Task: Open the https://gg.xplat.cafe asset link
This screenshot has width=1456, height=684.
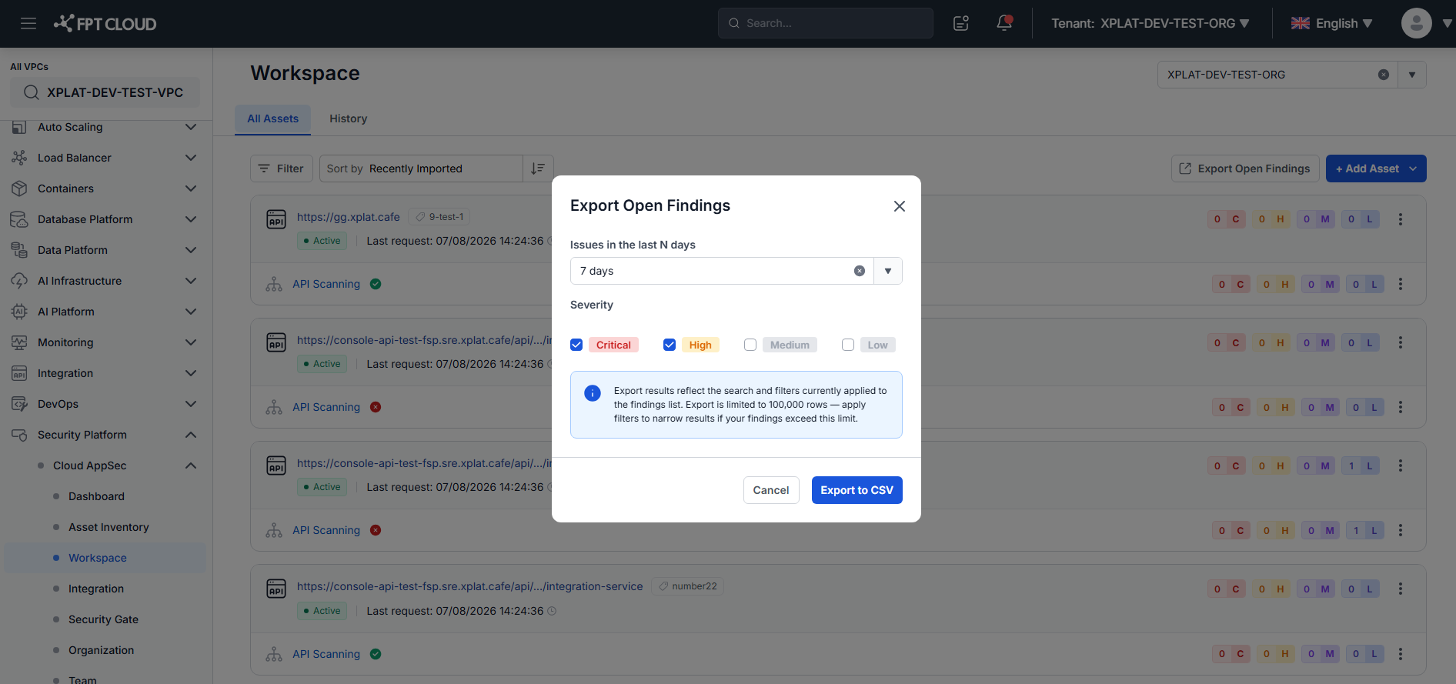Action: (x=349, y=217)
